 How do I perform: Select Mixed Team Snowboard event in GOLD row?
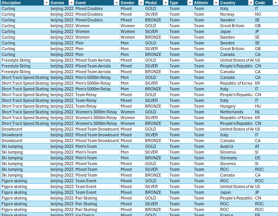[97, 129]
